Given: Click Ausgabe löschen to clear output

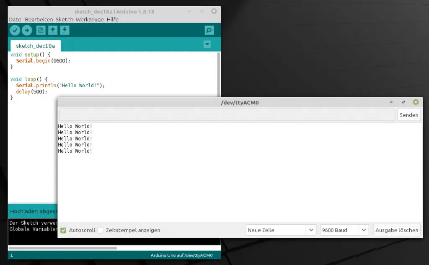Looking at the screenshot, I should (x=396, y=230).
